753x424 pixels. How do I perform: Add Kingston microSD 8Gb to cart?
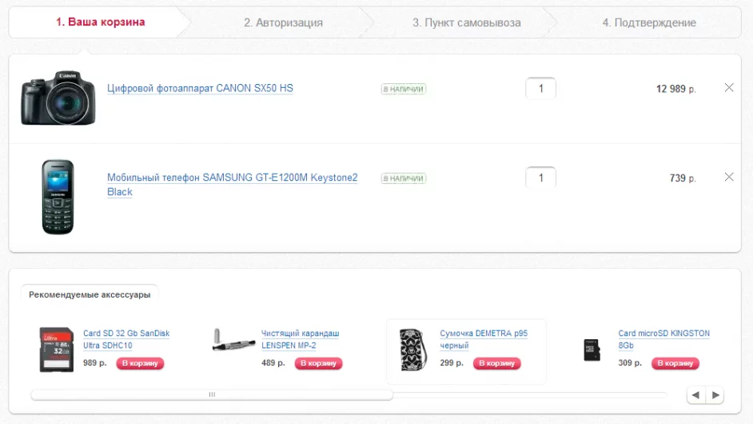pyautogui.click(x=675, y=363)
